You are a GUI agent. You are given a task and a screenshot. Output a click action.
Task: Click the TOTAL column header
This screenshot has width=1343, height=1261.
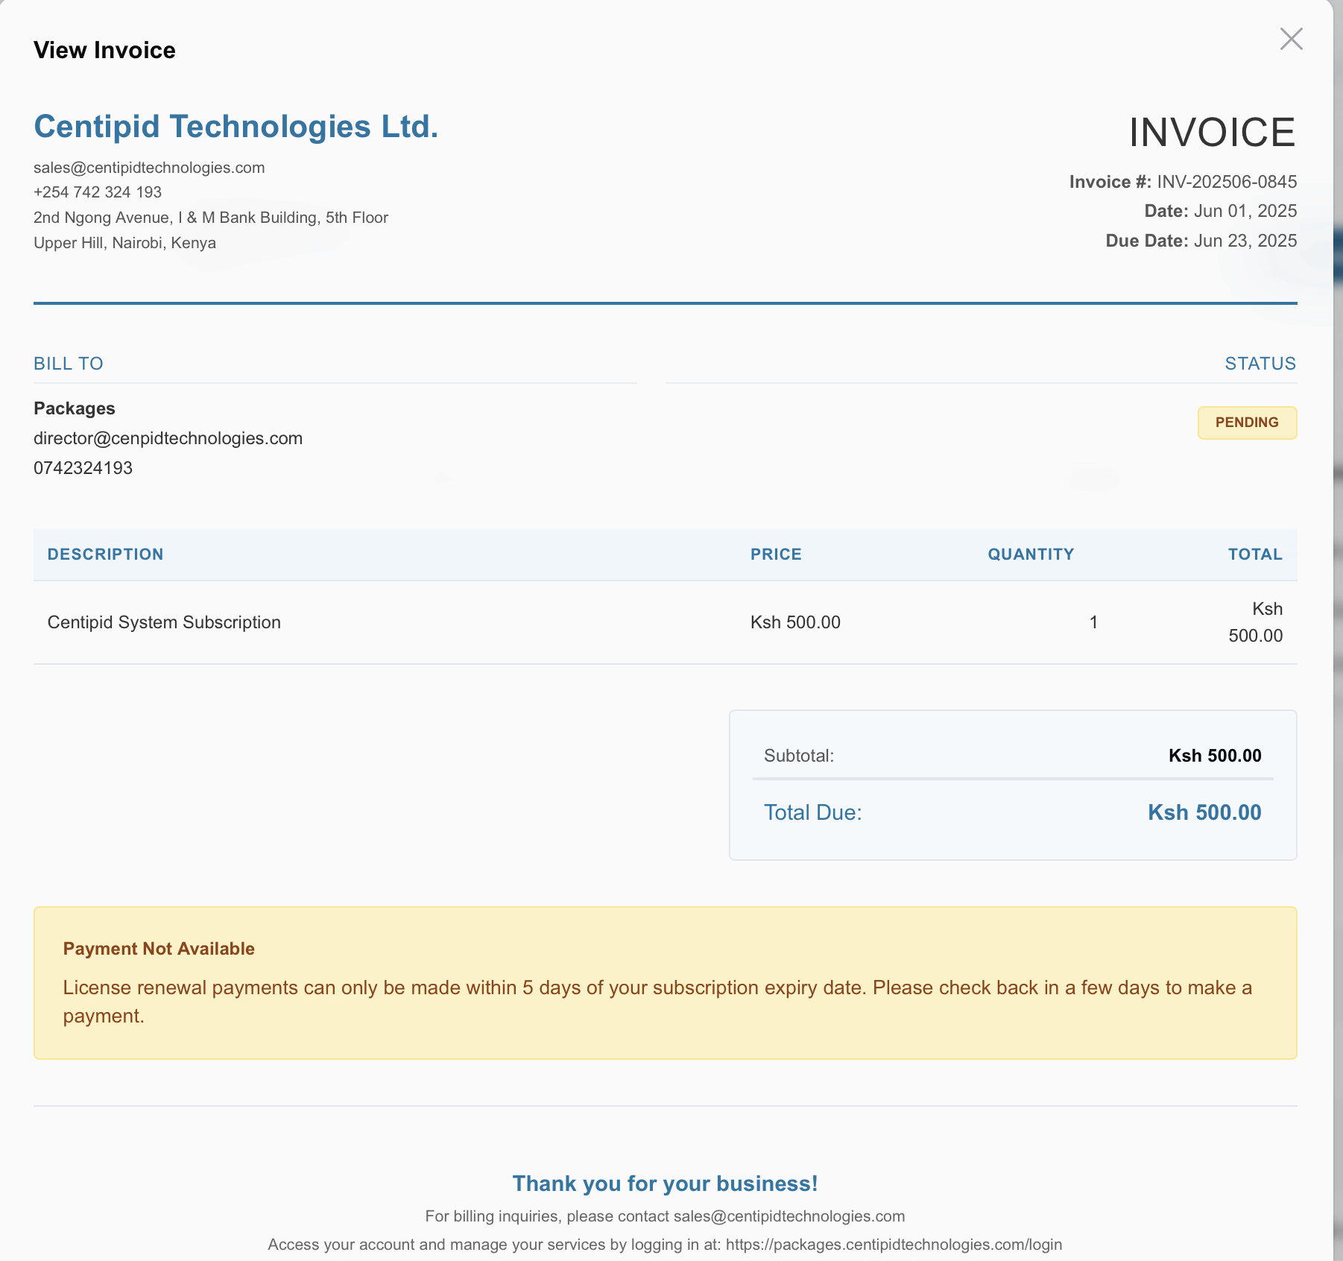1254,554
